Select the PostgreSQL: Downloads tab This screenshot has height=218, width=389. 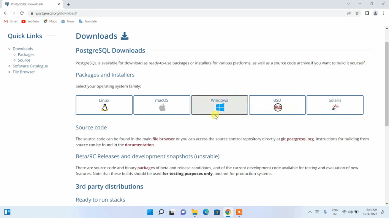coord(32,4)
